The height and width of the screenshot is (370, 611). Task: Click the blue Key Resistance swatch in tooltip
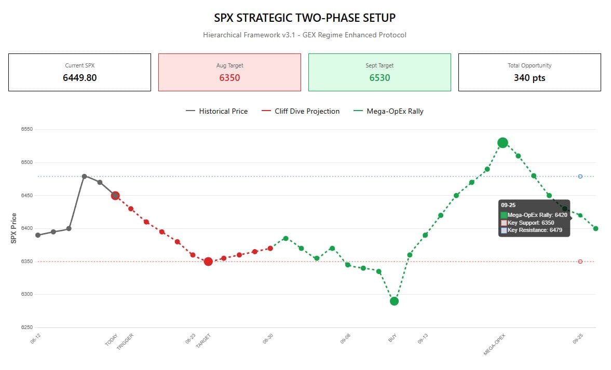click(504, 230)
